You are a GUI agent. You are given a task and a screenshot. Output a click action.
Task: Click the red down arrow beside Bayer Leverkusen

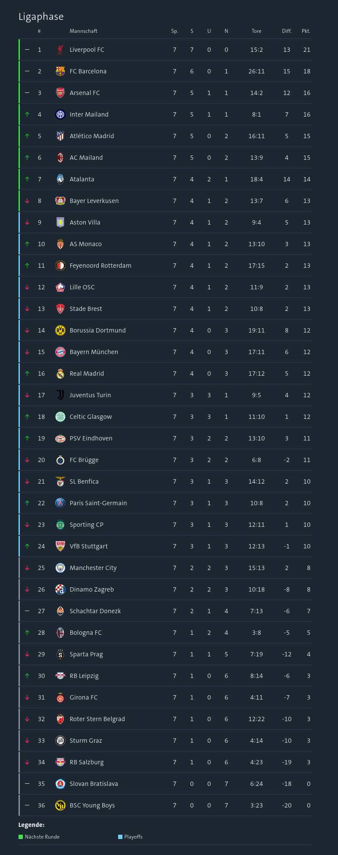[27, 201]
